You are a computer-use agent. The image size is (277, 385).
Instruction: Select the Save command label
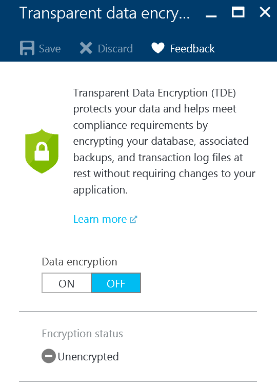tap(50, 49)
